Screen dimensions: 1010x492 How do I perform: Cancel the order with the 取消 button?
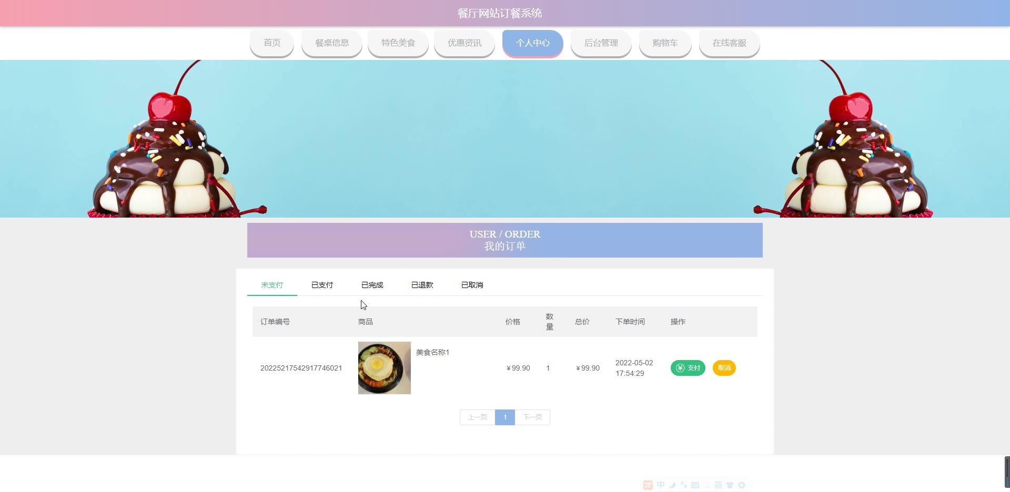tap(724, 368)
